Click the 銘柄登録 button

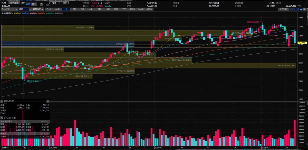pyautogui.click(x=14, y=3)
